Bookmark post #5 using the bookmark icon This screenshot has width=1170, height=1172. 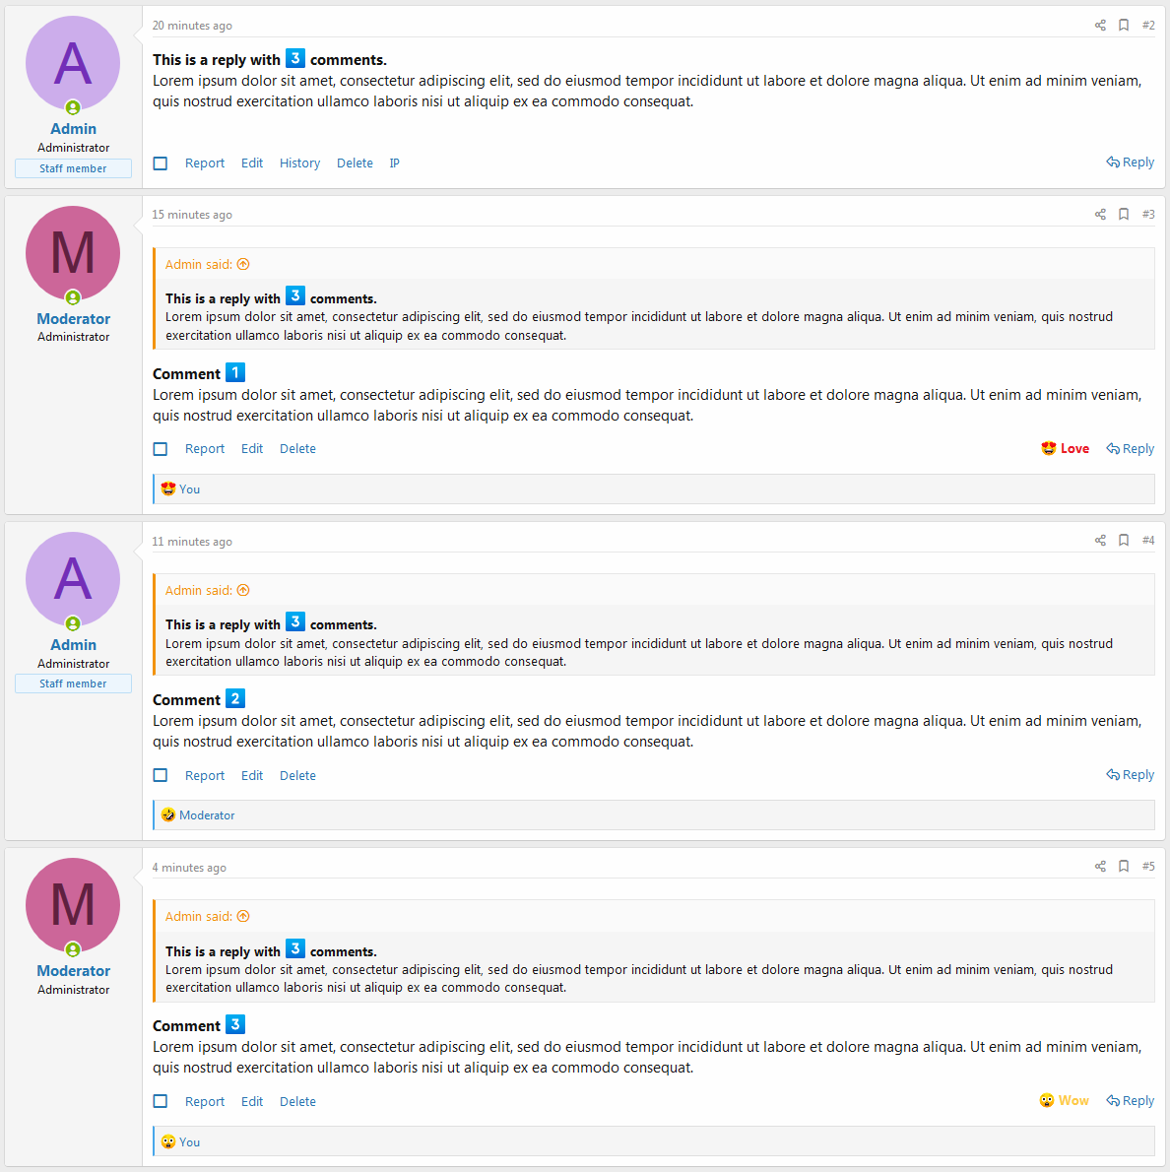(1123, 867)
